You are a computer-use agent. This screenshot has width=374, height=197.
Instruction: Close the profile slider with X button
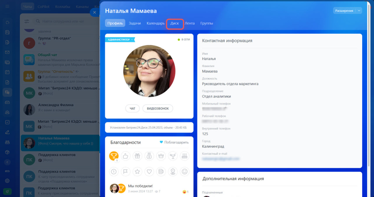(94, 12)
